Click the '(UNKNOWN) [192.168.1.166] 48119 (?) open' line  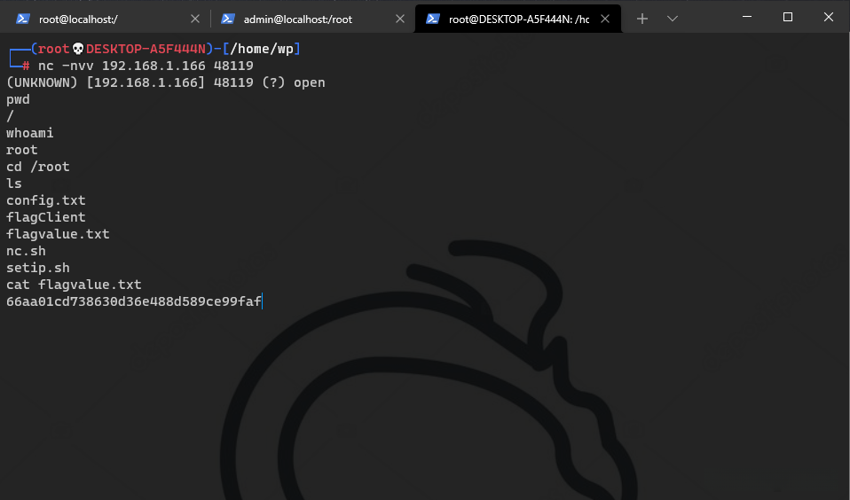(166, 82)
